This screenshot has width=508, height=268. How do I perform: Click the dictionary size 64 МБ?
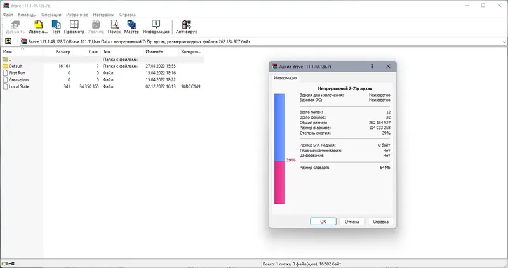385,168
